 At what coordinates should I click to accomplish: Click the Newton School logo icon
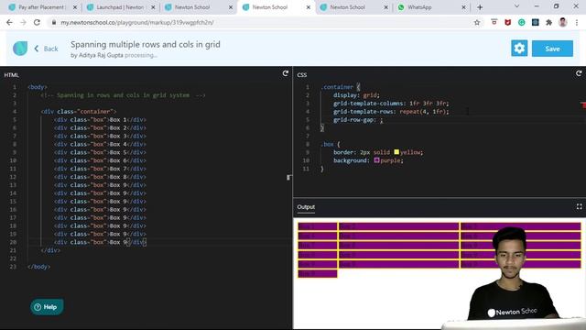pyautogui.click(x=20, y=49)
